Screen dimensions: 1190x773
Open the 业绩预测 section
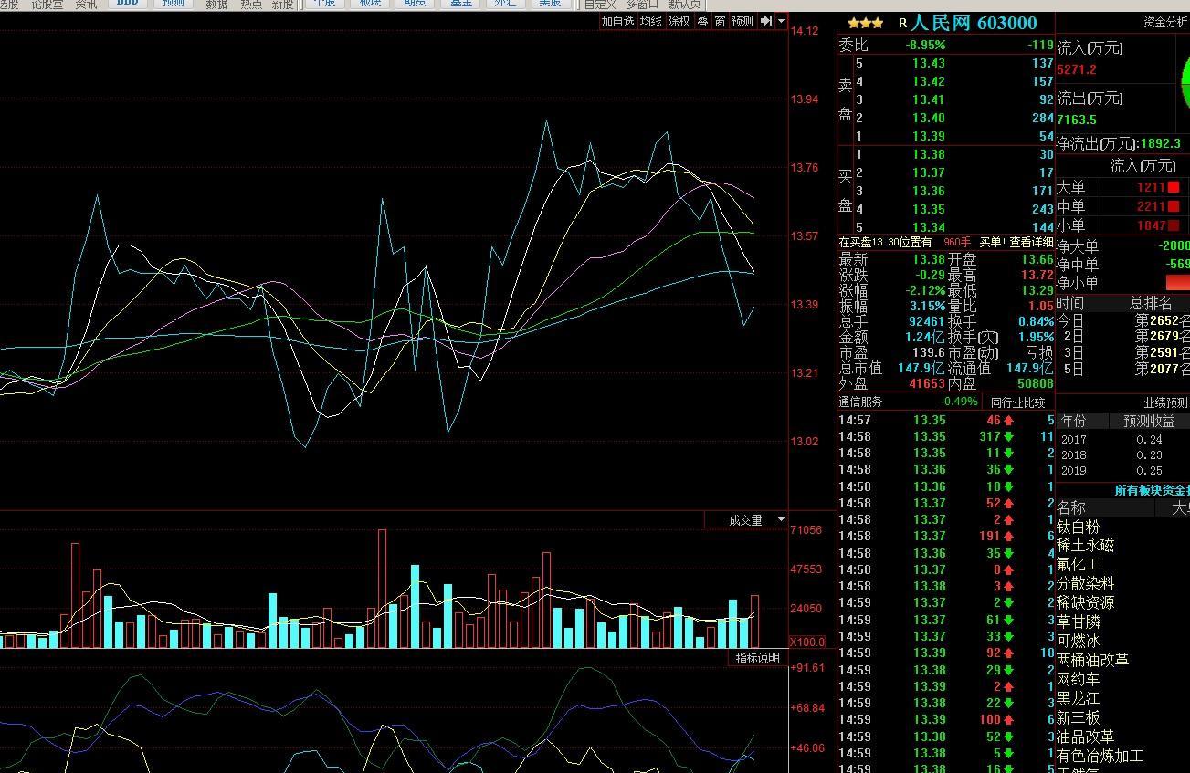click(1166, 402)
